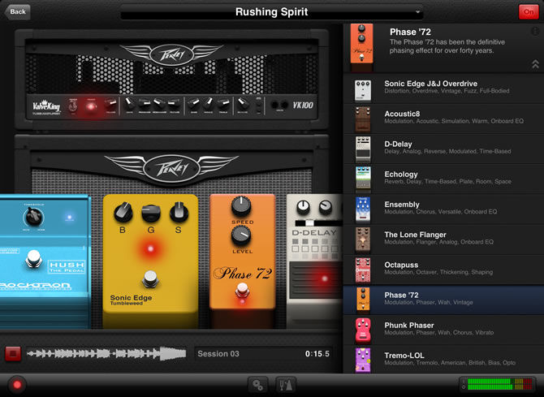Choose the Acoustic8 pedal icon in list

[x=363, y=119]
